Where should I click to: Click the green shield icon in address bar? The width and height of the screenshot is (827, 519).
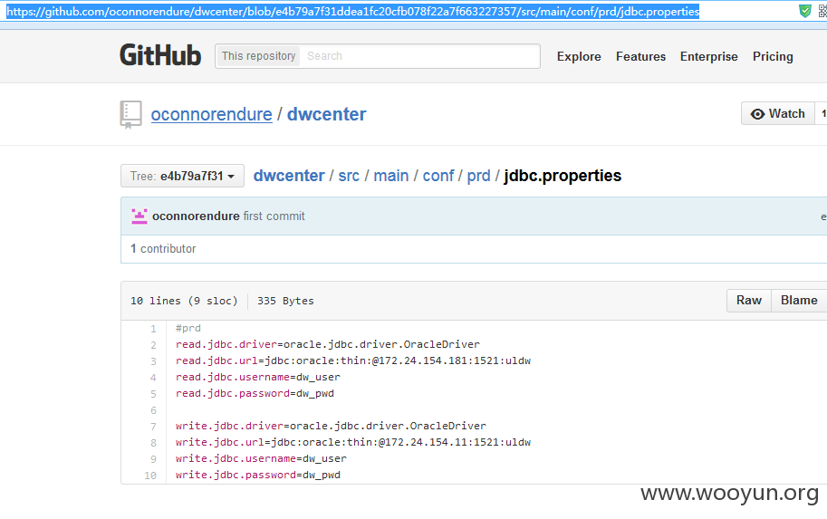click(x=805, y=11)
